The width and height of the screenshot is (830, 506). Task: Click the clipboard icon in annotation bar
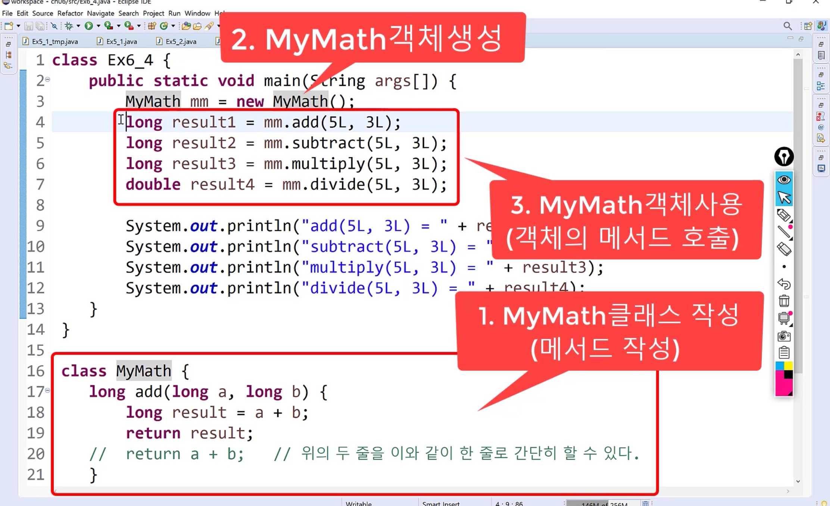click(x=784, y=352)
